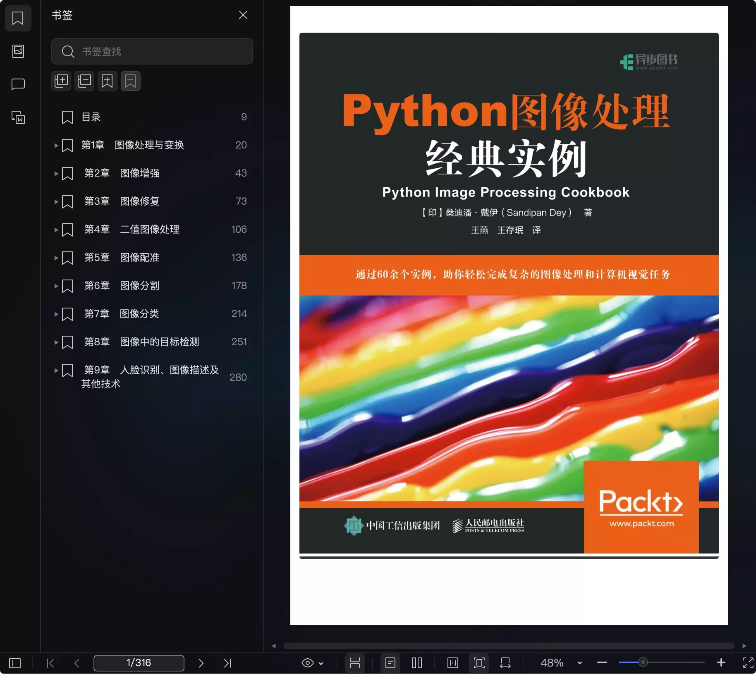Go to the last page with the skip button
Image resolution: width=756 pixels, height=674 pixels.
pyautogui.click(x=227, y=663)
